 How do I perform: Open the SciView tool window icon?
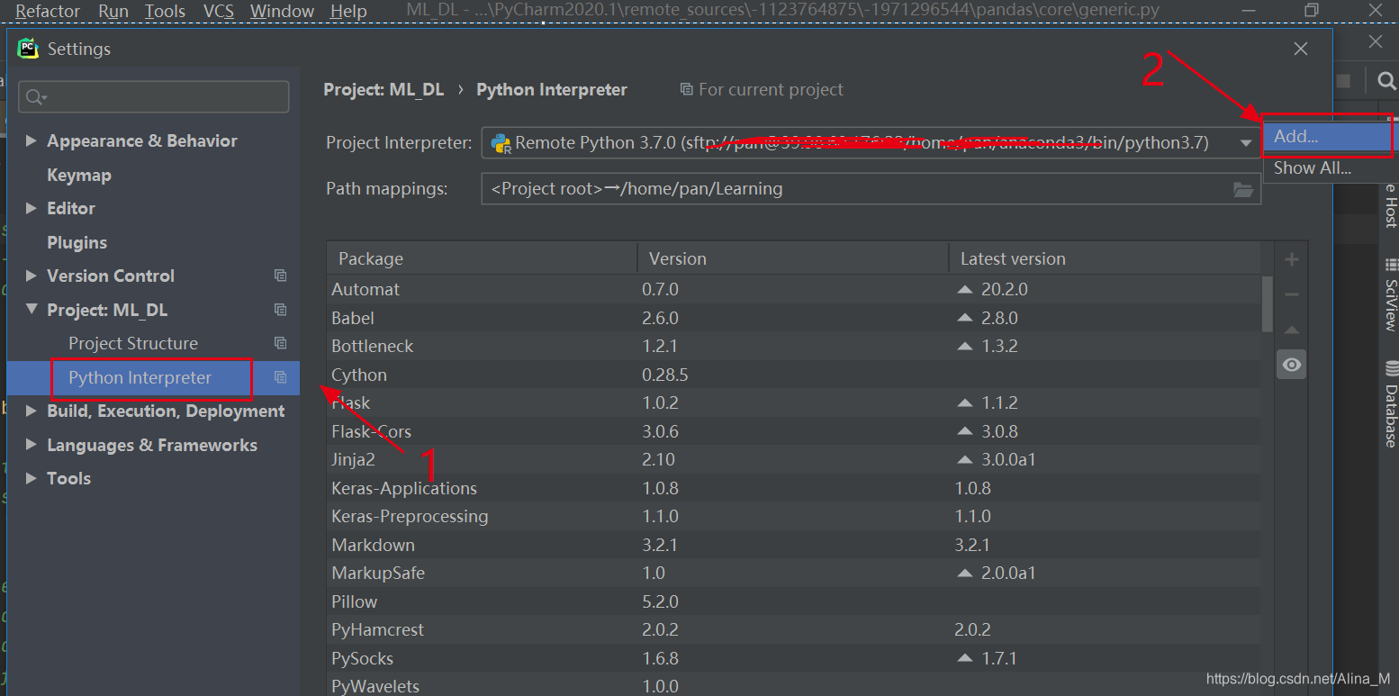pos(1391,266)
